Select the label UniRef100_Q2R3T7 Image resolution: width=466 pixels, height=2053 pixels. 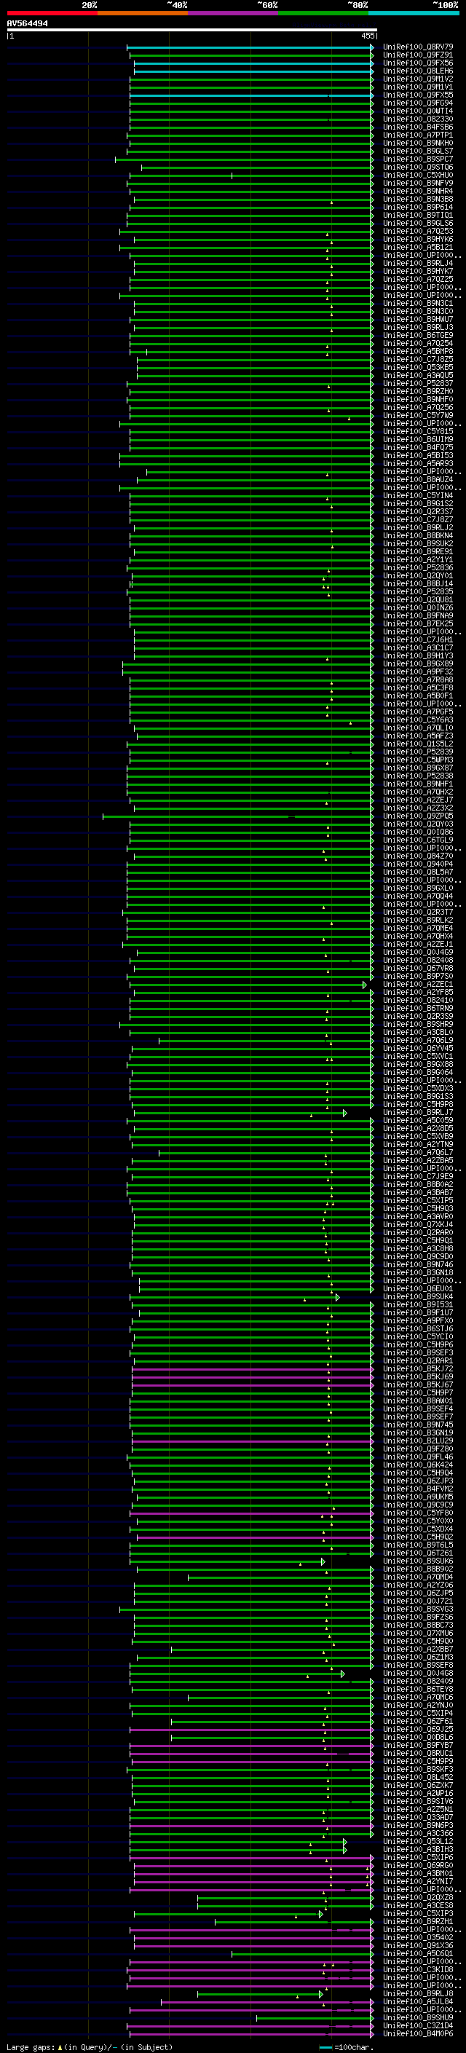(x=417, y=912)
